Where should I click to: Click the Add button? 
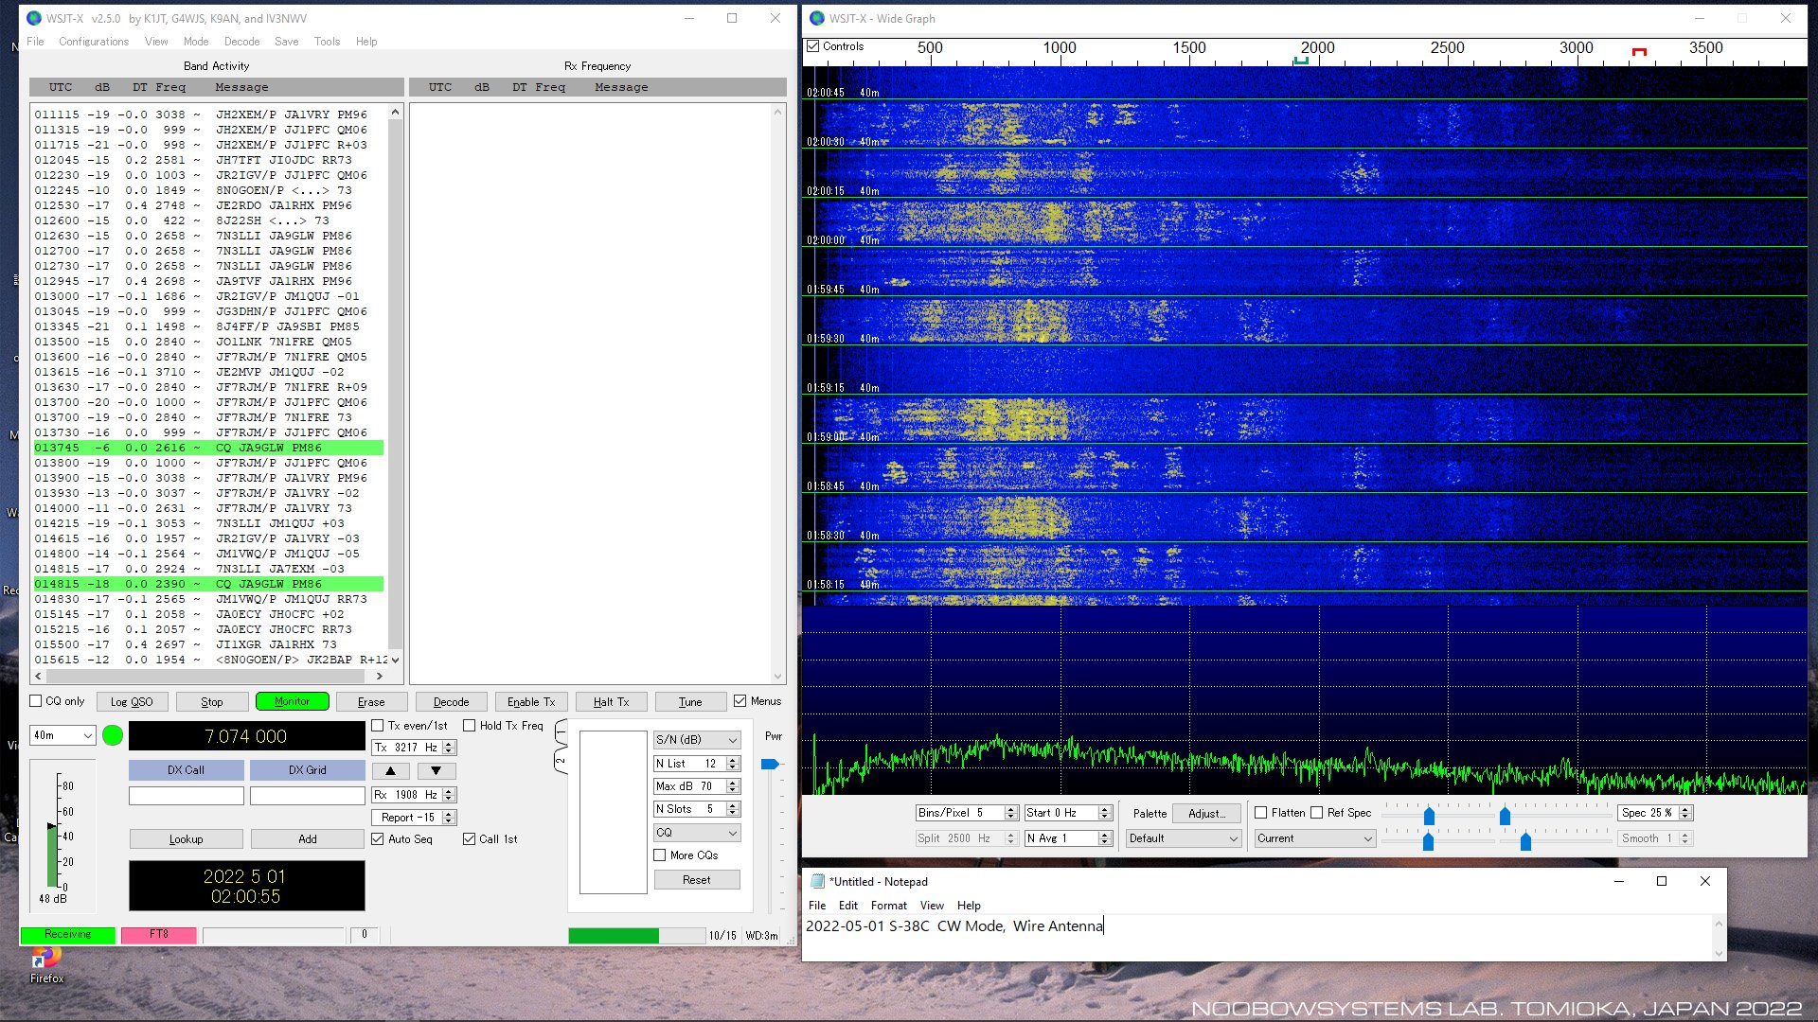coord(308,839)
